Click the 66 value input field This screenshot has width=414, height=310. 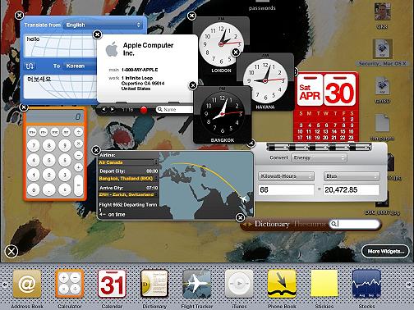286,189
